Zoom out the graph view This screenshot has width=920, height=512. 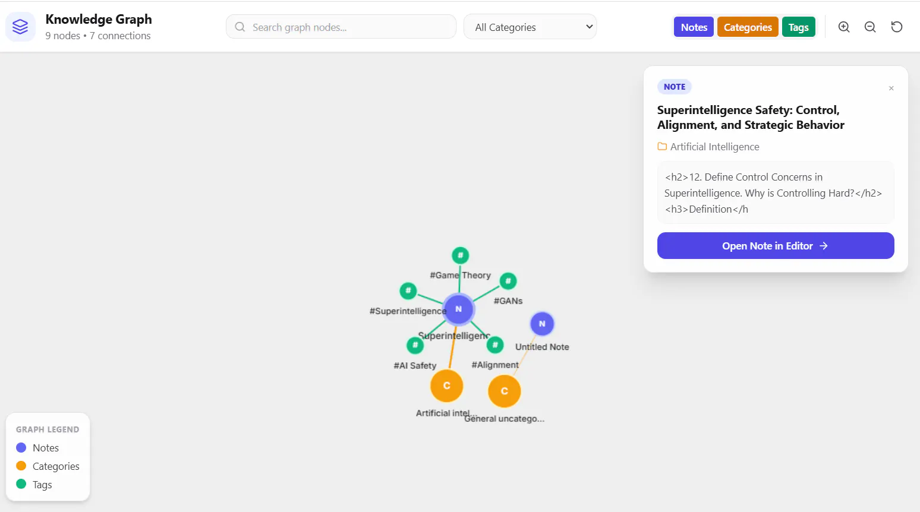(x=870, y=27)
